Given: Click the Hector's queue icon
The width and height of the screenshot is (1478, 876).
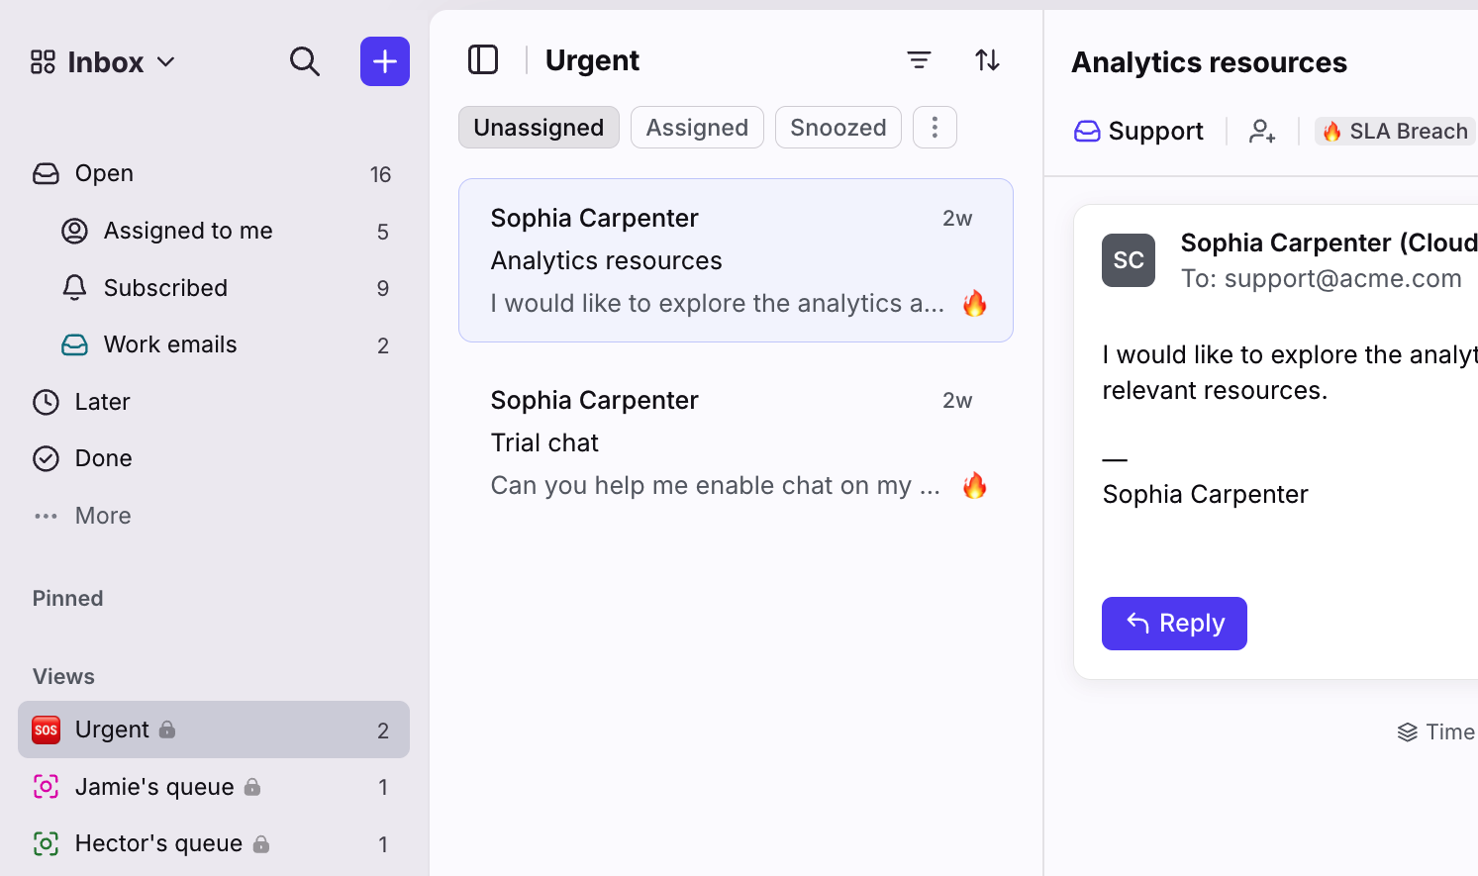Looking at the screenshot, I should click(47, 843).
